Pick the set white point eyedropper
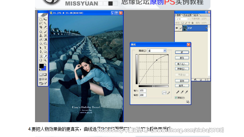The width and height of the screenshot is (244, 137). pyautogui.click(x=186, y=92)
